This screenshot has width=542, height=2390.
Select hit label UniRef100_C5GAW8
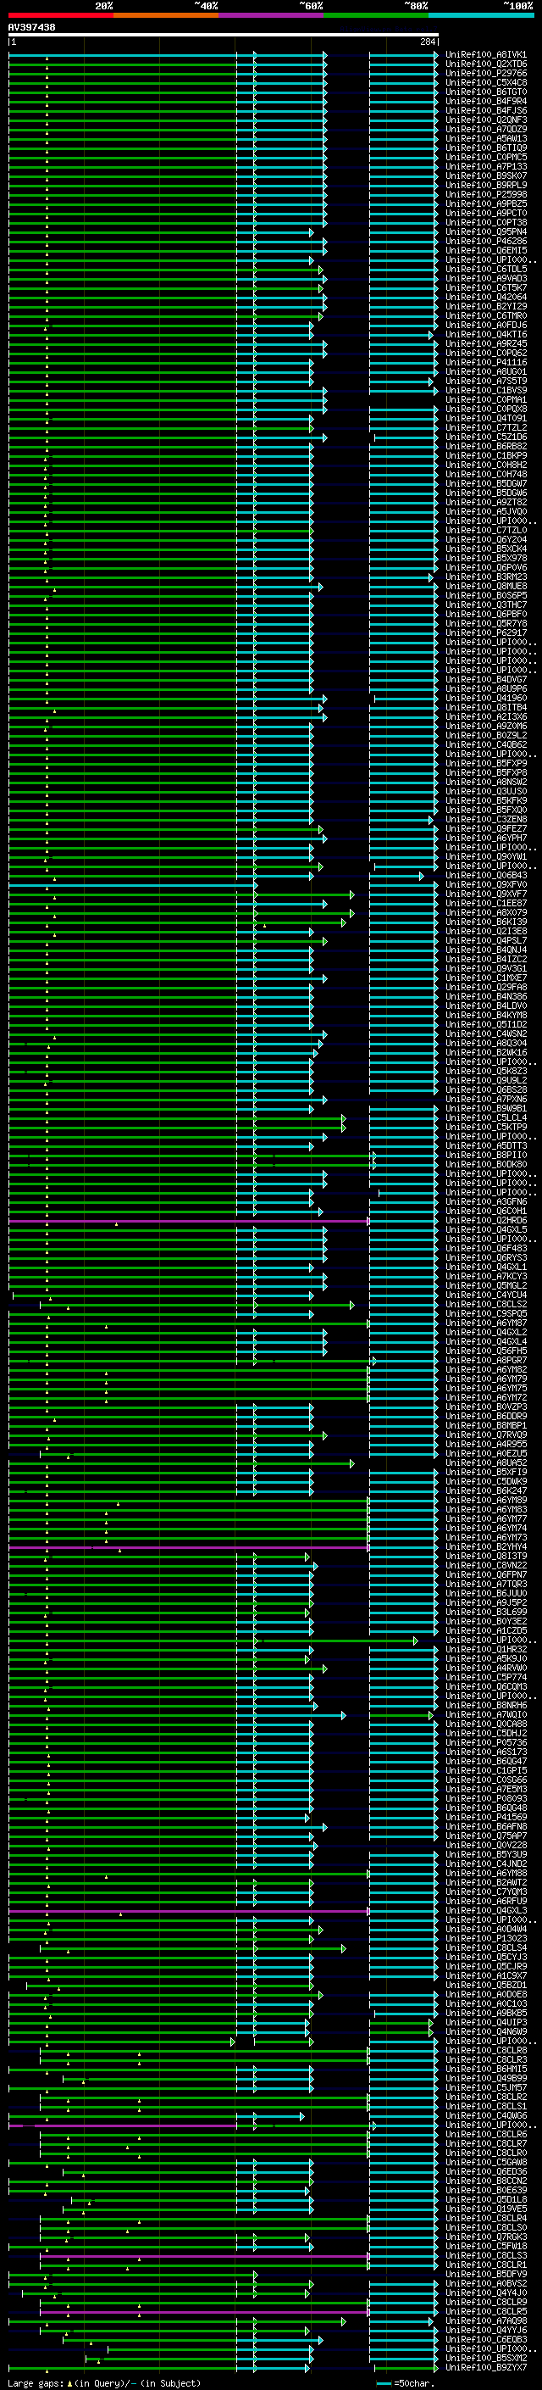pos(486,2162)
